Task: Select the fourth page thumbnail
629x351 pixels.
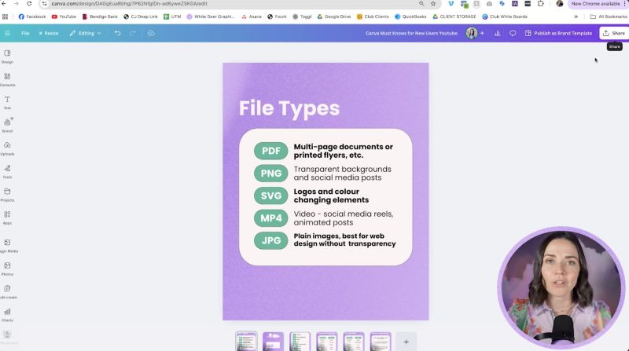Action: pos(327,342)
